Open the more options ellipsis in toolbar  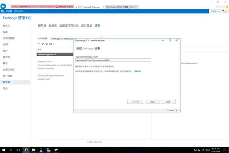(54, 44)
